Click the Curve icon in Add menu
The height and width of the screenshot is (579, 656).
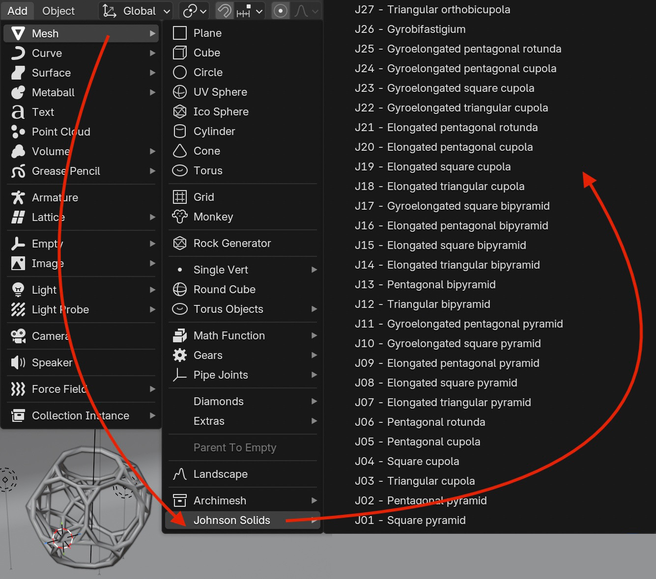pyautogui.click(x=18, y=53)
